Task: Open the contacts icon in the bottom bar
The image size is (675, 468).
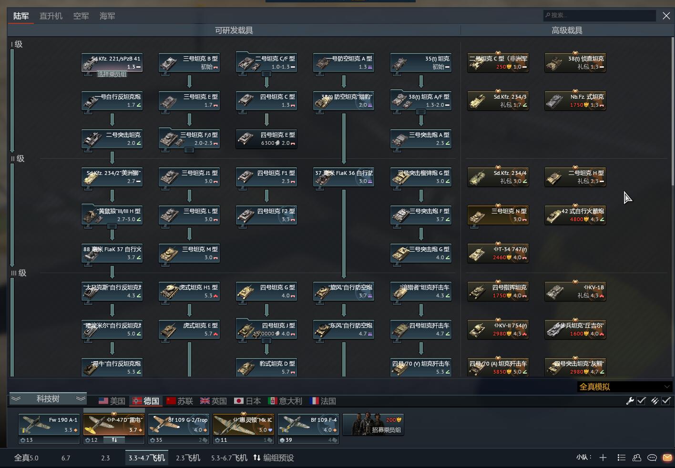Action: (x=637, y=458)
